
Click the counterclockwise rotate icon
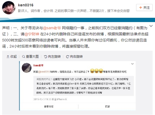click(45, 57)
